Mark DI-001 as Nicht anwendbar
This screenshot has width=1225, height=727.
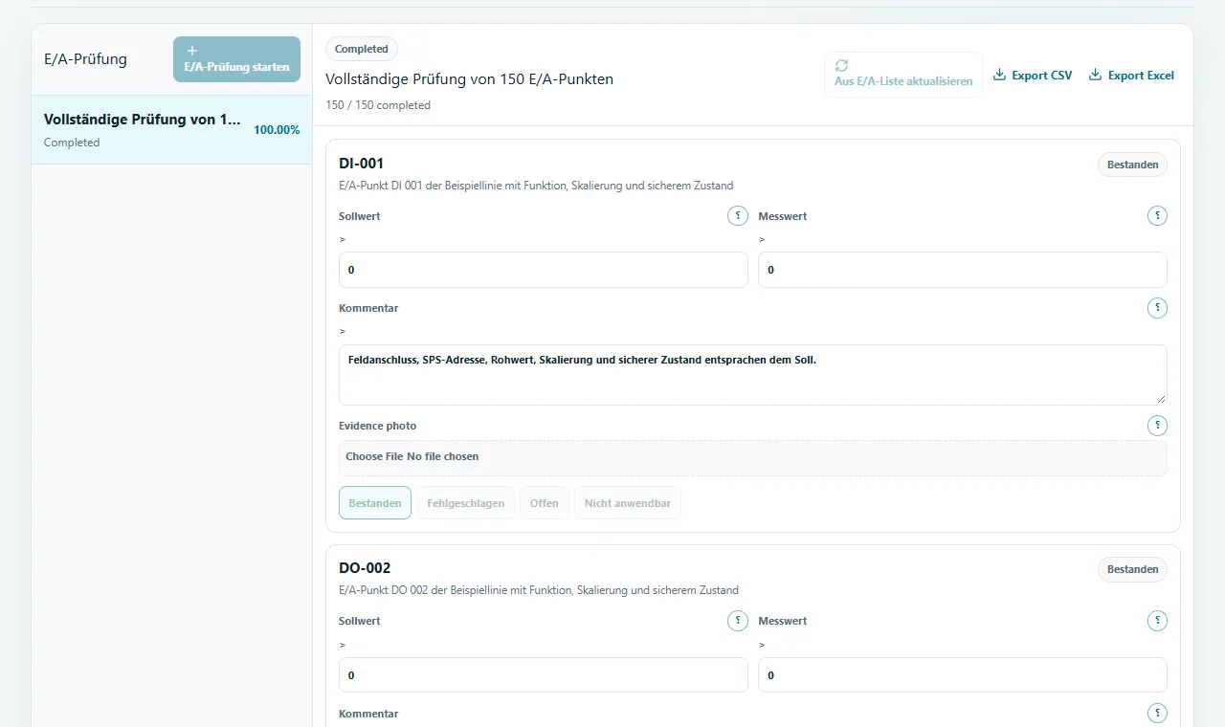628,503
